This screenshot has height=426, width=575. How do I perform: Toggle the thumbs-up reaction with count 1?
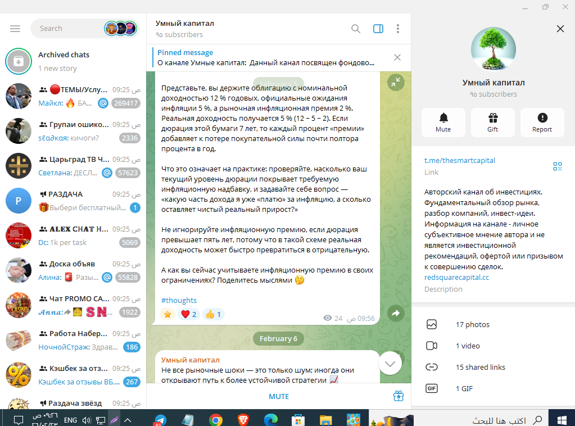pos(213,314)
